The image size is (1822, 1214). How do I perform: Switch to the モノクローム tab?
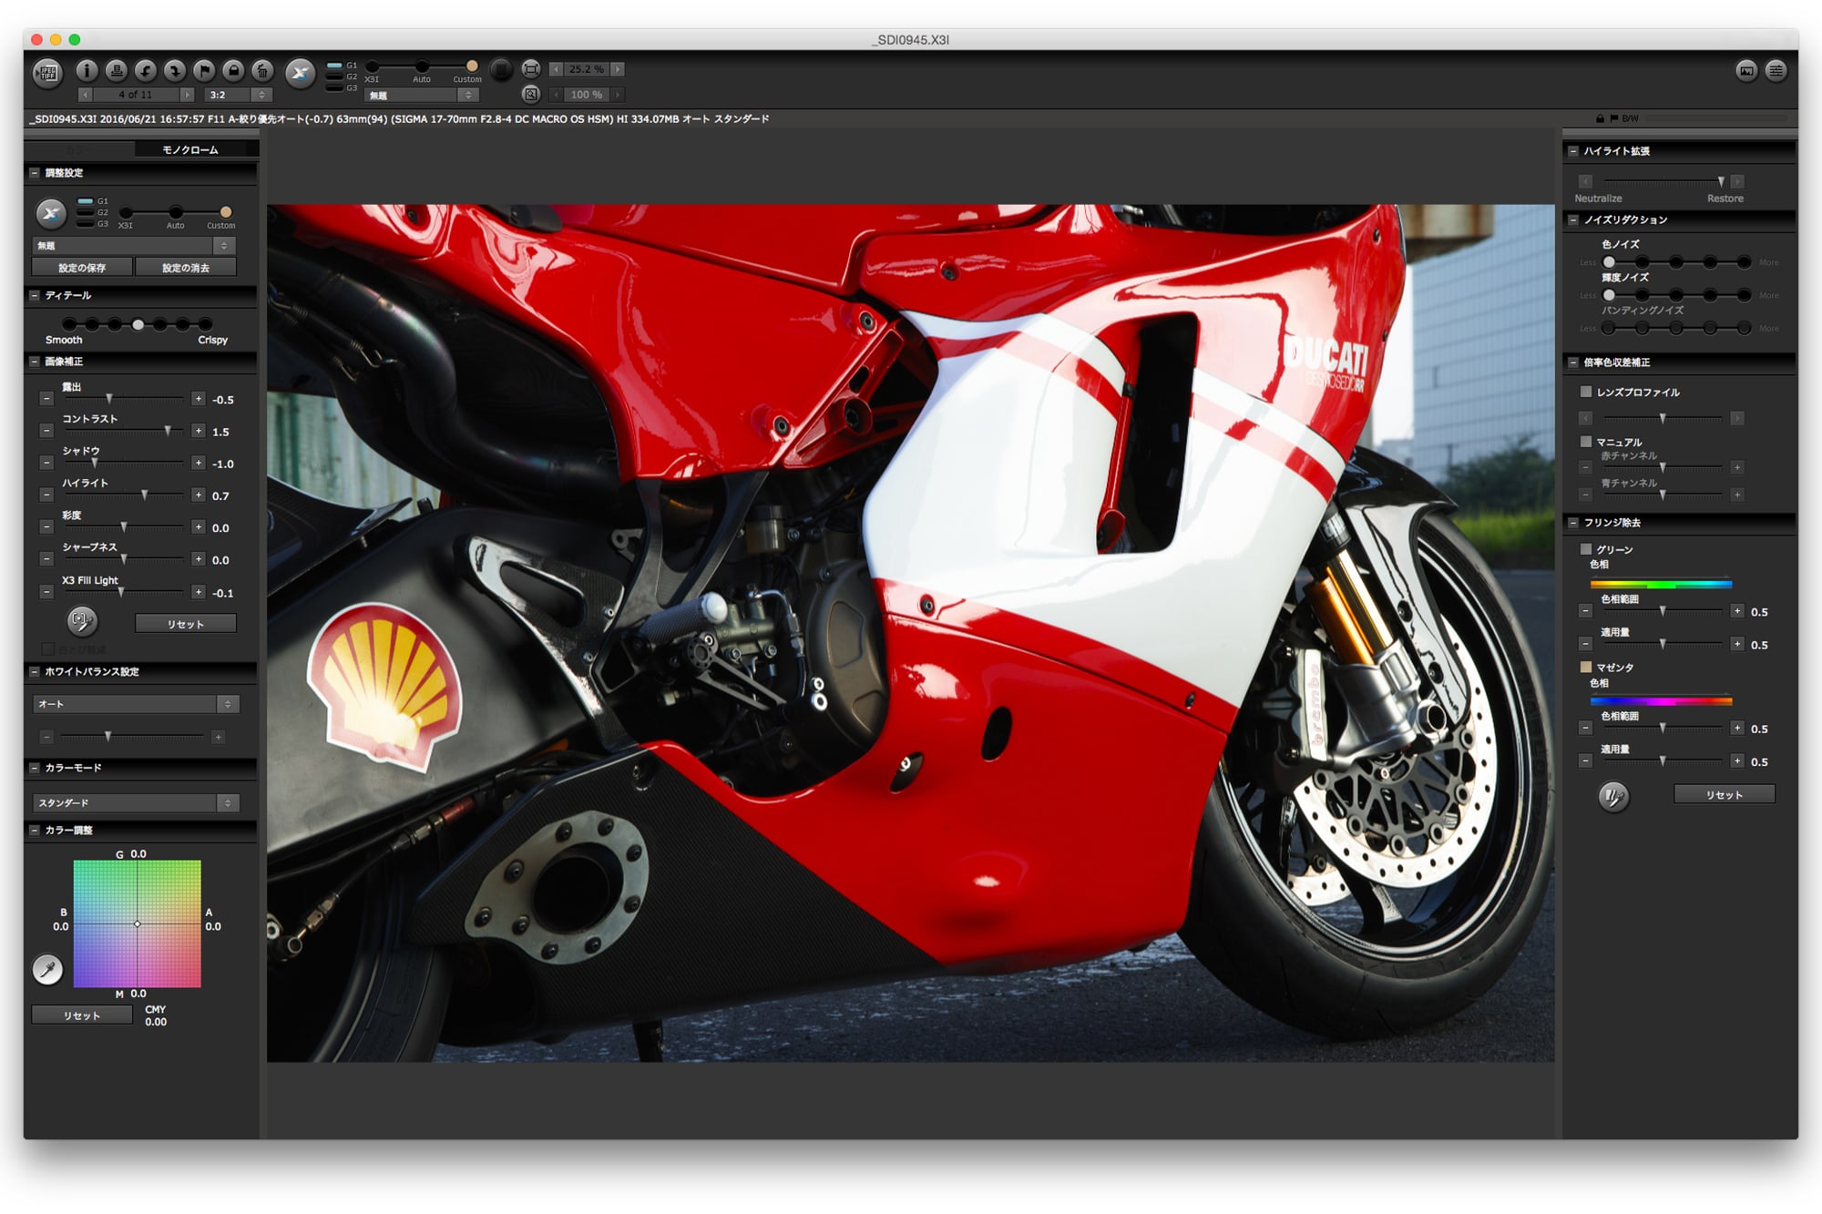pos(190,149)
